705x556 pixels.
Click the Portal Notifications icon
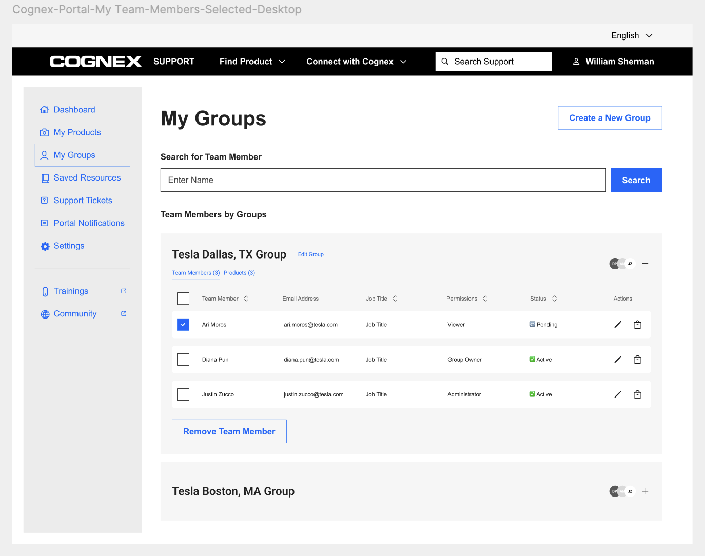pos(45,223)
